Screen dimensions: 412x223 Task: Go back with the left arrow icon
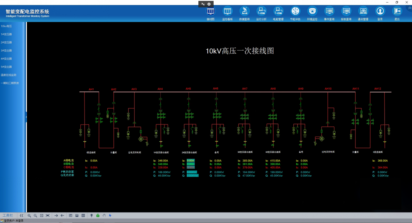[62, 216]
